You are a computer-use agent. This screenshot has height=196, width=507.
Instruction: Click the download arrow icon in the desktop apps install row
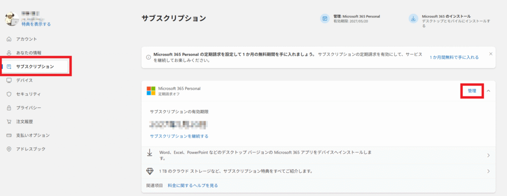(150, 152)
